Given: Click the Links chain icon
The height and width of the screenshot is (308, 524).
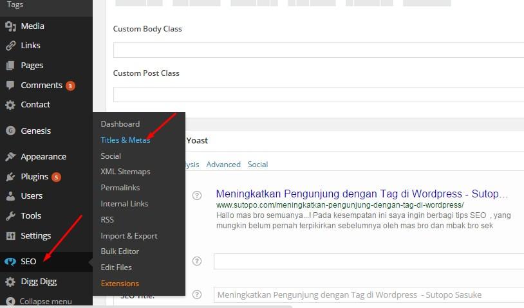Looking at the screenshot, I should tap(10, 46).
